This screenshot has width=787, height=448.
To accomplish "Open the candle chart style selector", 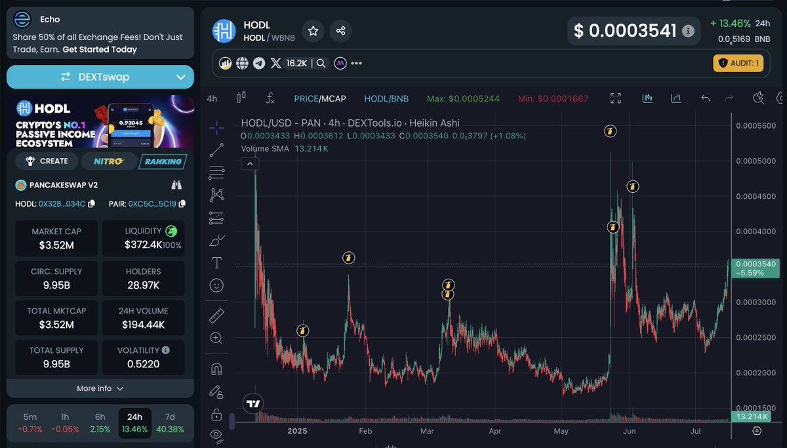I will [x=241, y=98].
